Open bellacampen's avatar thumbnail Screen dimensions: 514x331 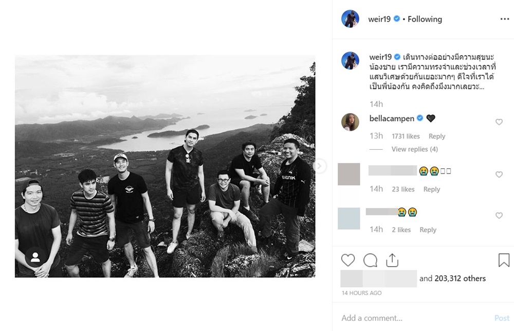click(x=350, y=122)
